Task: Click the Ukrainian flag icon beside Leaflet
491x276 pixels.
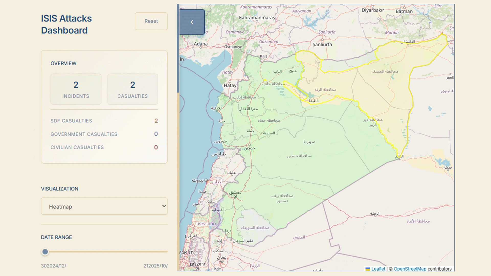Action: pyautogui.click(x=368, y=269)
